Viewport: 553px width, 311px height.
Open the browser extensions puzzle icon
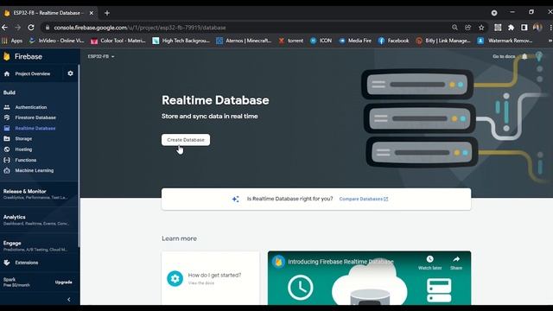click(511, 28)
